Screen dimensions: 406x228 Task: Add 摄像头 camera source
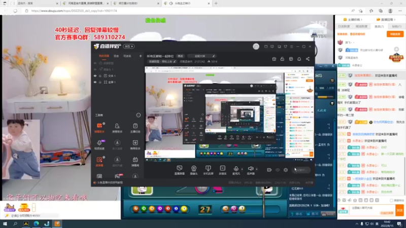click(x=194, y=170)
